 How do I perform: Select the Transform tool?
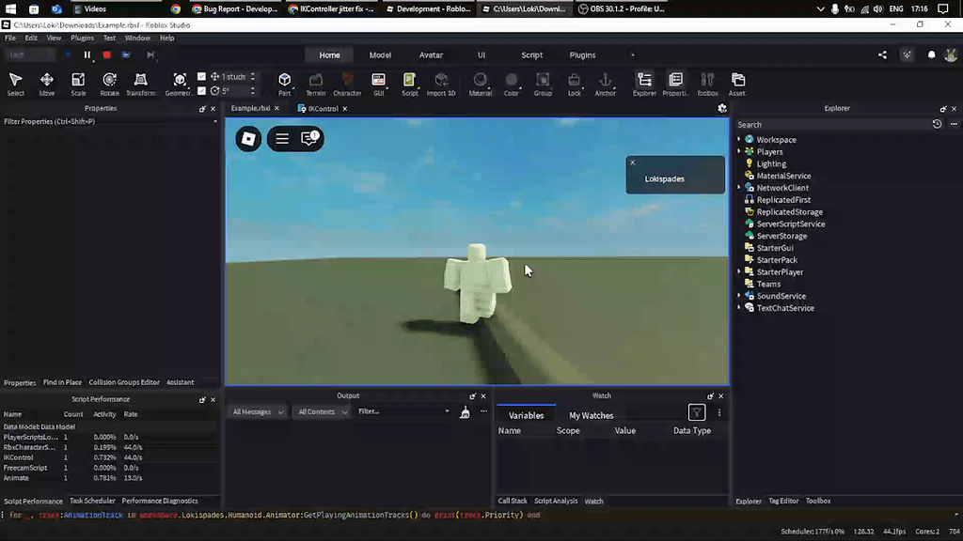tap(141, 84)
